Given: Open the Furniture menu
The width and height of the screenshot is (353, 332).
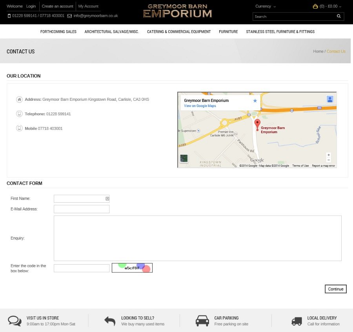Looking at the screenshot, I should (228, 32).
